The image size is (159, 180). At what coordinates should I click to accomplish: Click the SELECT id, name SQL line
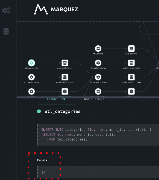tap(80, 135)
